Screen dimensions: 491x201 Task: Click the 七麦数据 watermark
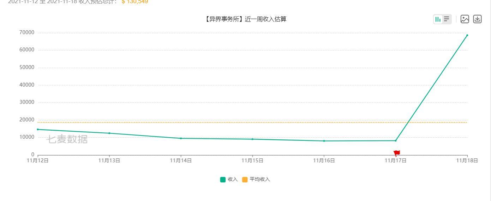67,139
